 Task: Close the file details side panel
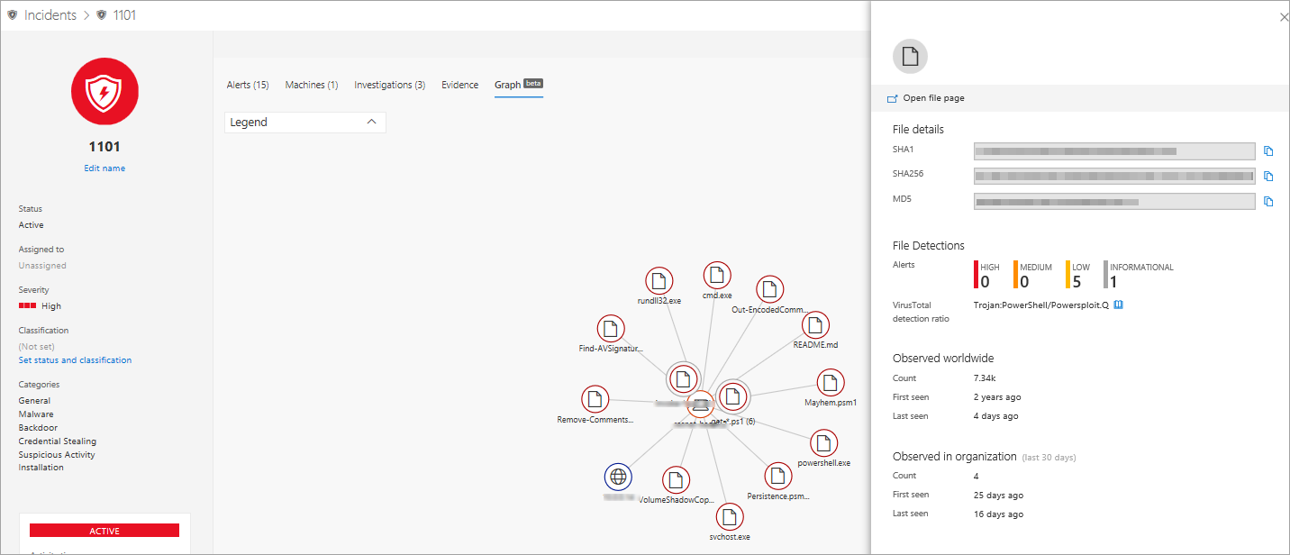click(x=1284, y=17)
